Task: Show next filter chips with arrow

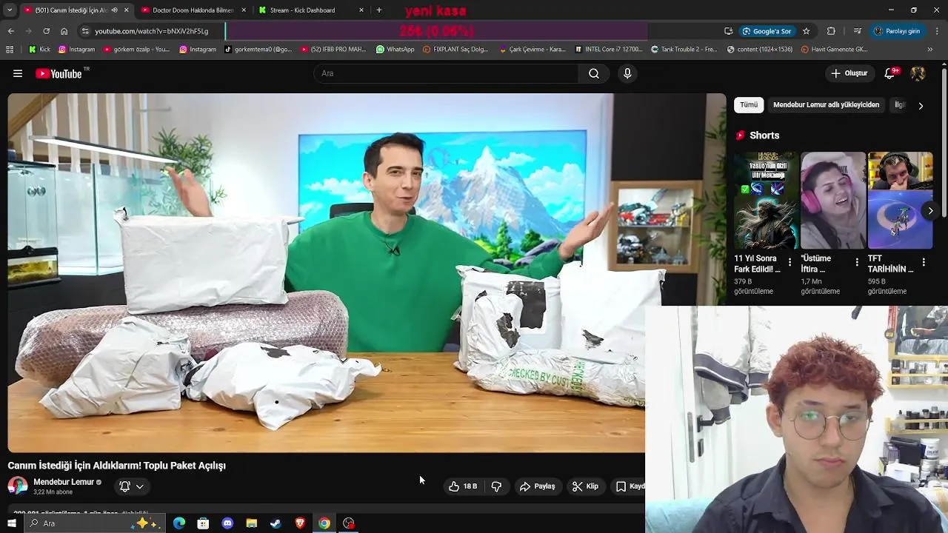Action: pyautogui.click(x=921, y=106)
